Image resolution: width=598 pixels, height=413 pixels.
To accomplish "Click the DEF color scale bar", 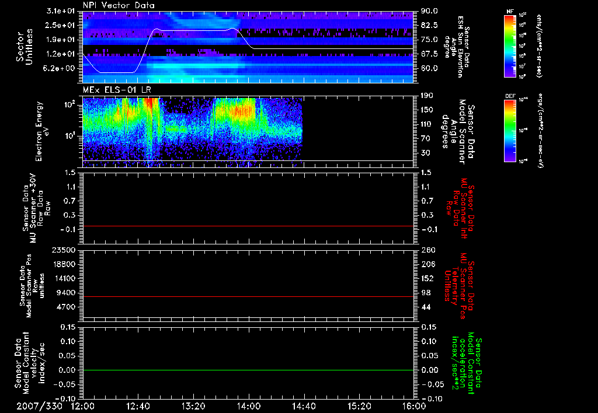I will click(510, 131).
